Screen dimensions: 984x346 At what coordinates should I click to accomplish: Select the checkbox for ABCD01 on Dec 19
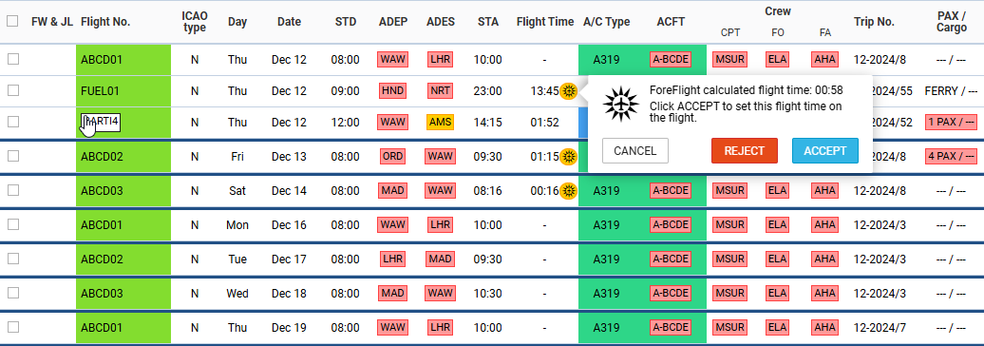coord(13,327)
